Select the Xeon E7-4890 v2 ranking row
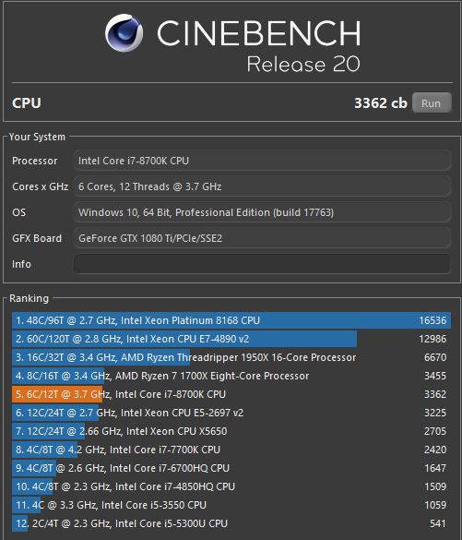Viewport: 462px width, 540px height. point(231,339)
